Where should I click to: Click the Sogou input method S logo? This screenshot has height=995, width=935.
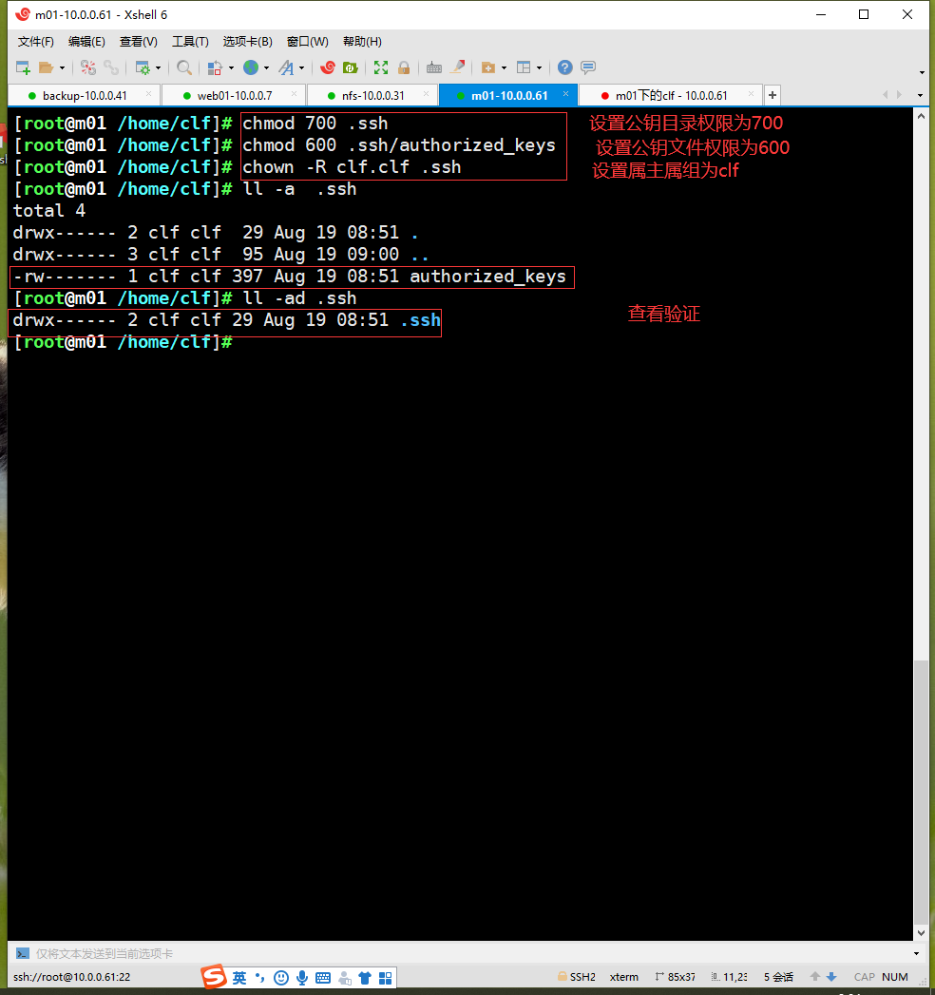(214, 977)
